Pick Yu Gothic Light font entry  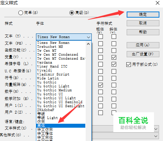(61, 86)
